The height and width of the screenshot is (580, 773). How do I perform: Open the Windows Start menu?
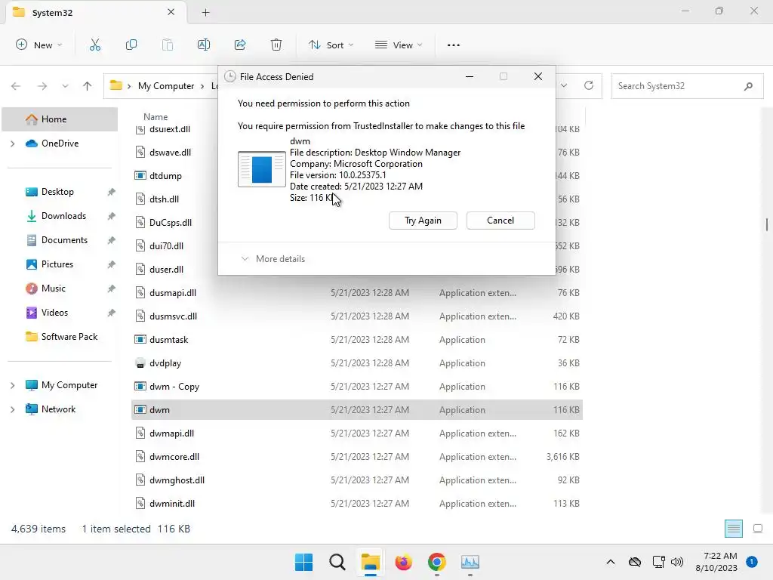coord(303,562)
